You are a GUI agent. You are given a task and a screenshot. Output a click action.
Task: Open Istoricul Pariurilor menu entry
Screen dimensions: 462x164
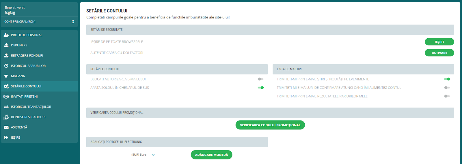point(39,66)
